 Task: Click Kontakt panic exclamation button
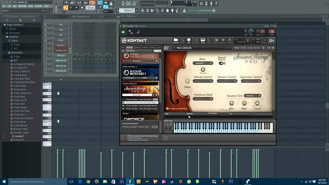[248, 41]
